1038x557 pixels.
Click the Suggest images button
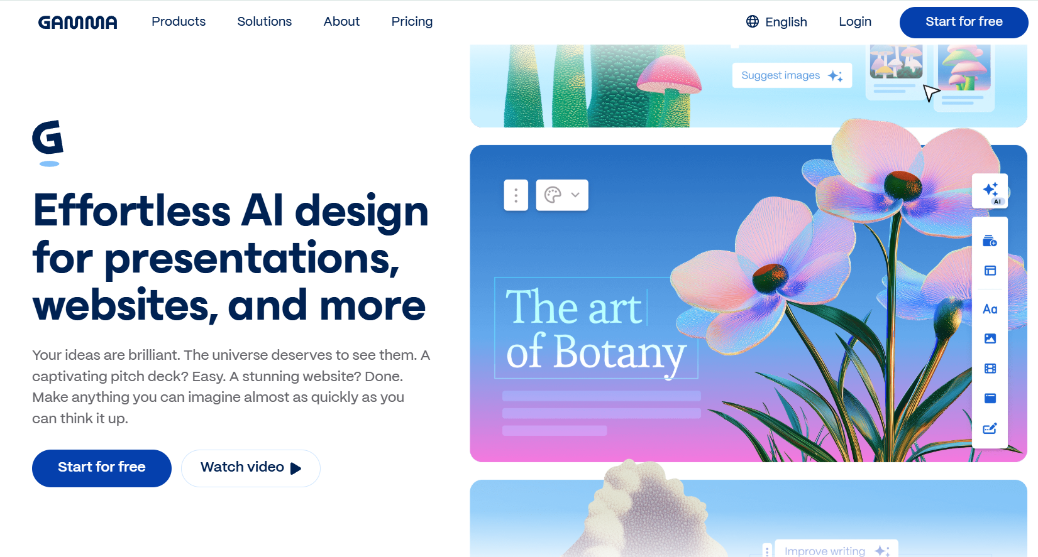pos(792,75)
